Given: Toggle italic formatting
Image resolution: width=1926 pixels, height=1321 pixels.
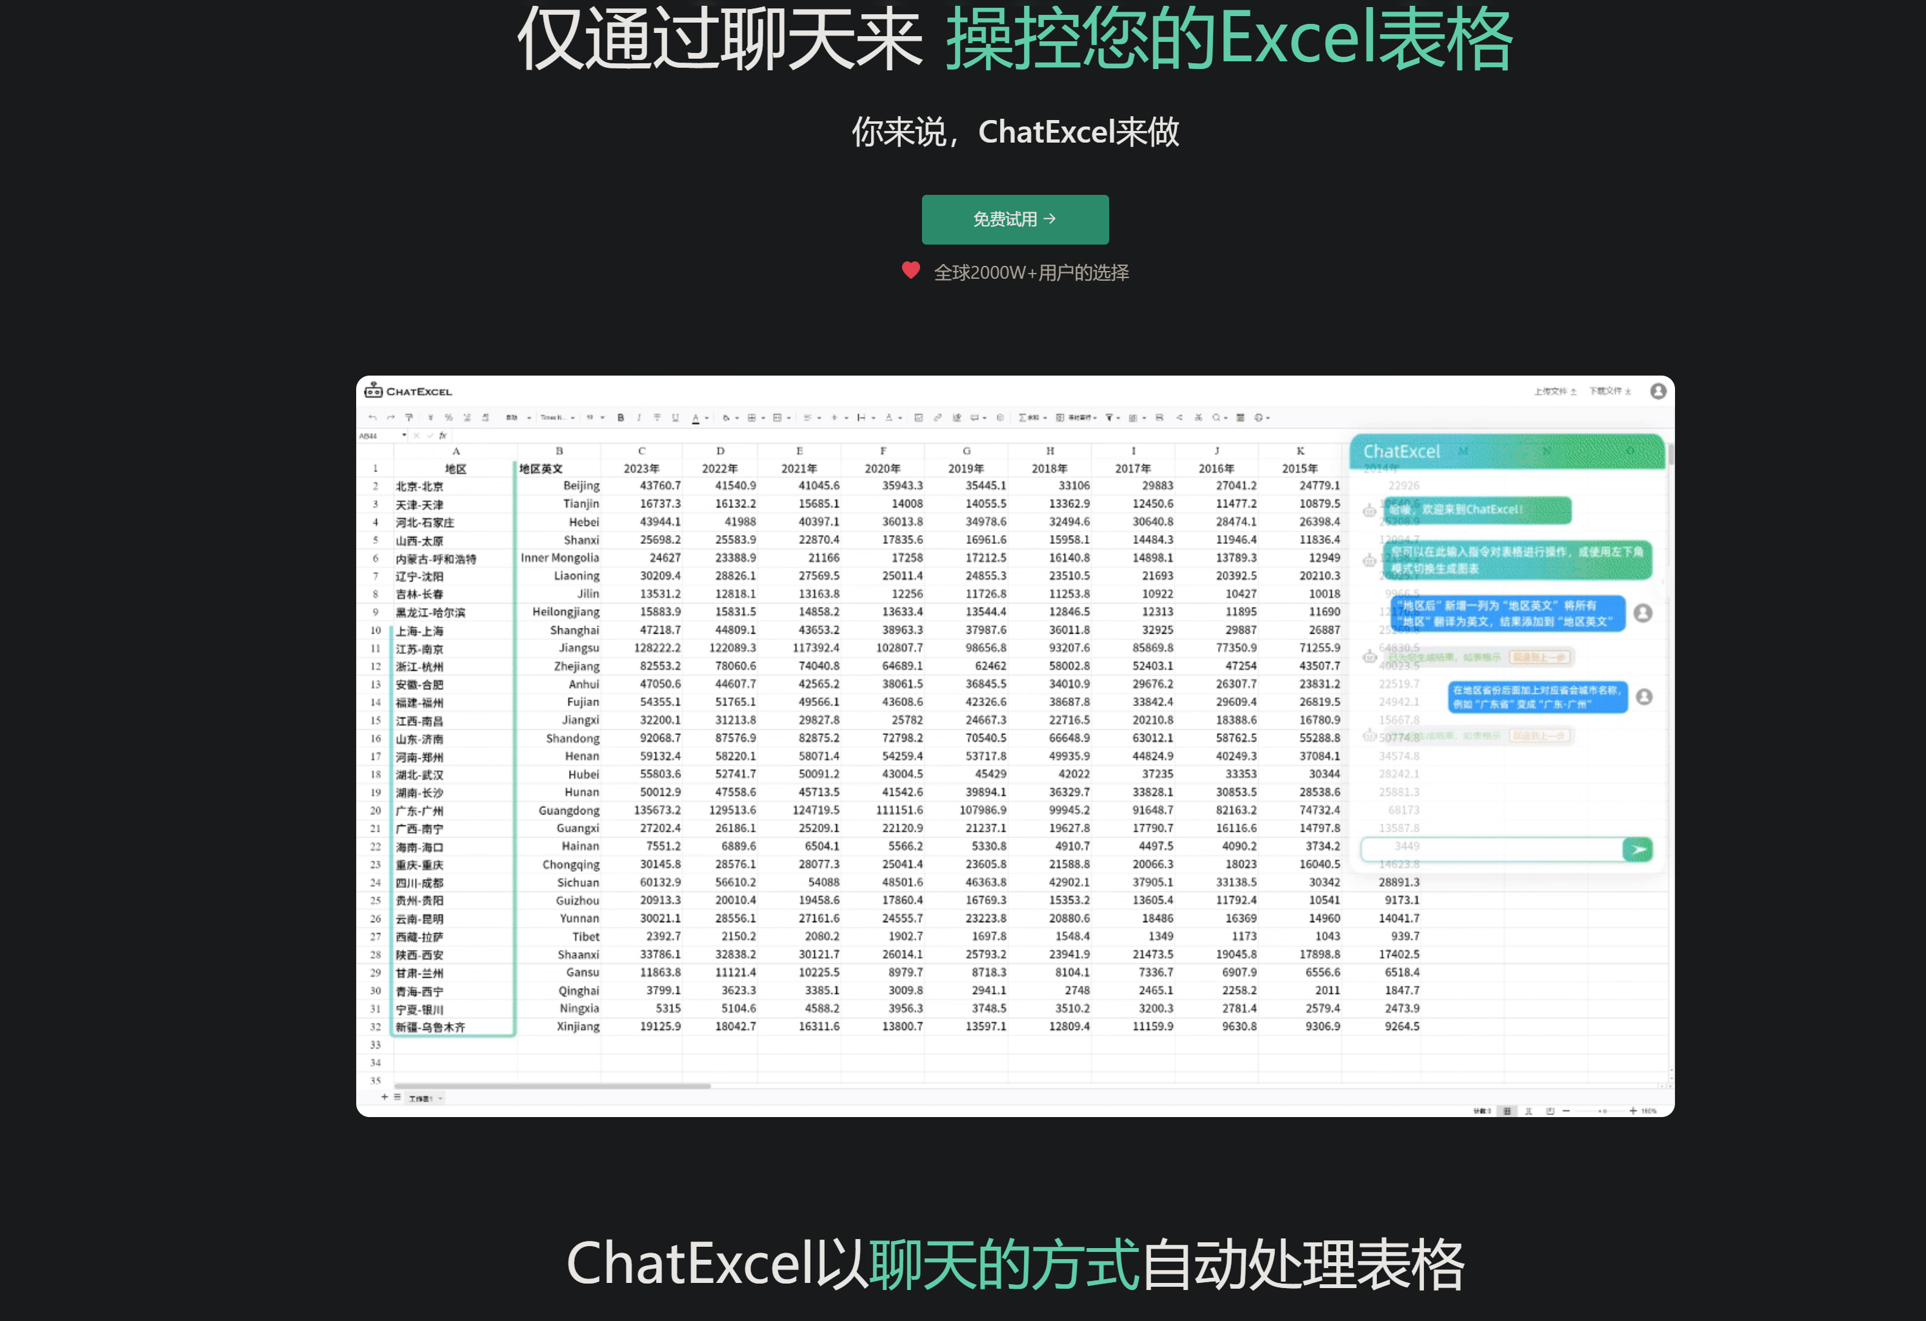Looking at the screenshot, I should click(x=639, y=418).
